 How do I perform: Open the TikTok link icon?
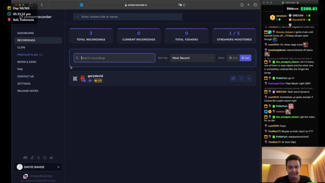coord(32,158)
